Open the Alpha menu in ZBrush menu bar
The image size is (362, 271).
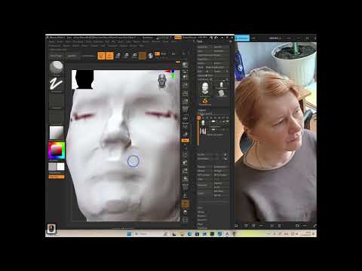coord(51,41)
